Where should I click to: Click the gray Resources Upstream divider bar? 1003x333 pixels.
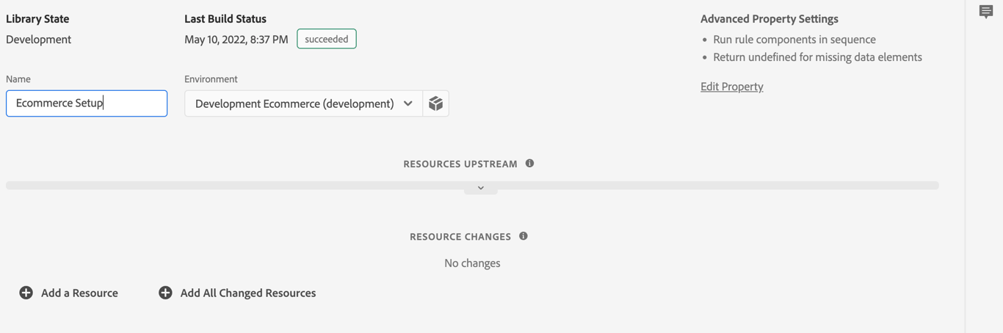pyautogui.click(x=220, y=186)
